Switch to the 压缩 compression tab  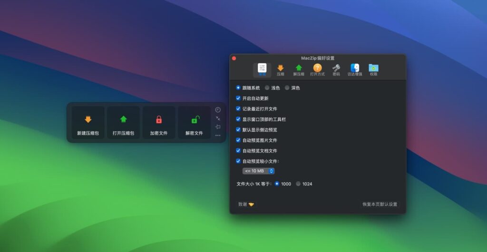(x=281, y=70)
